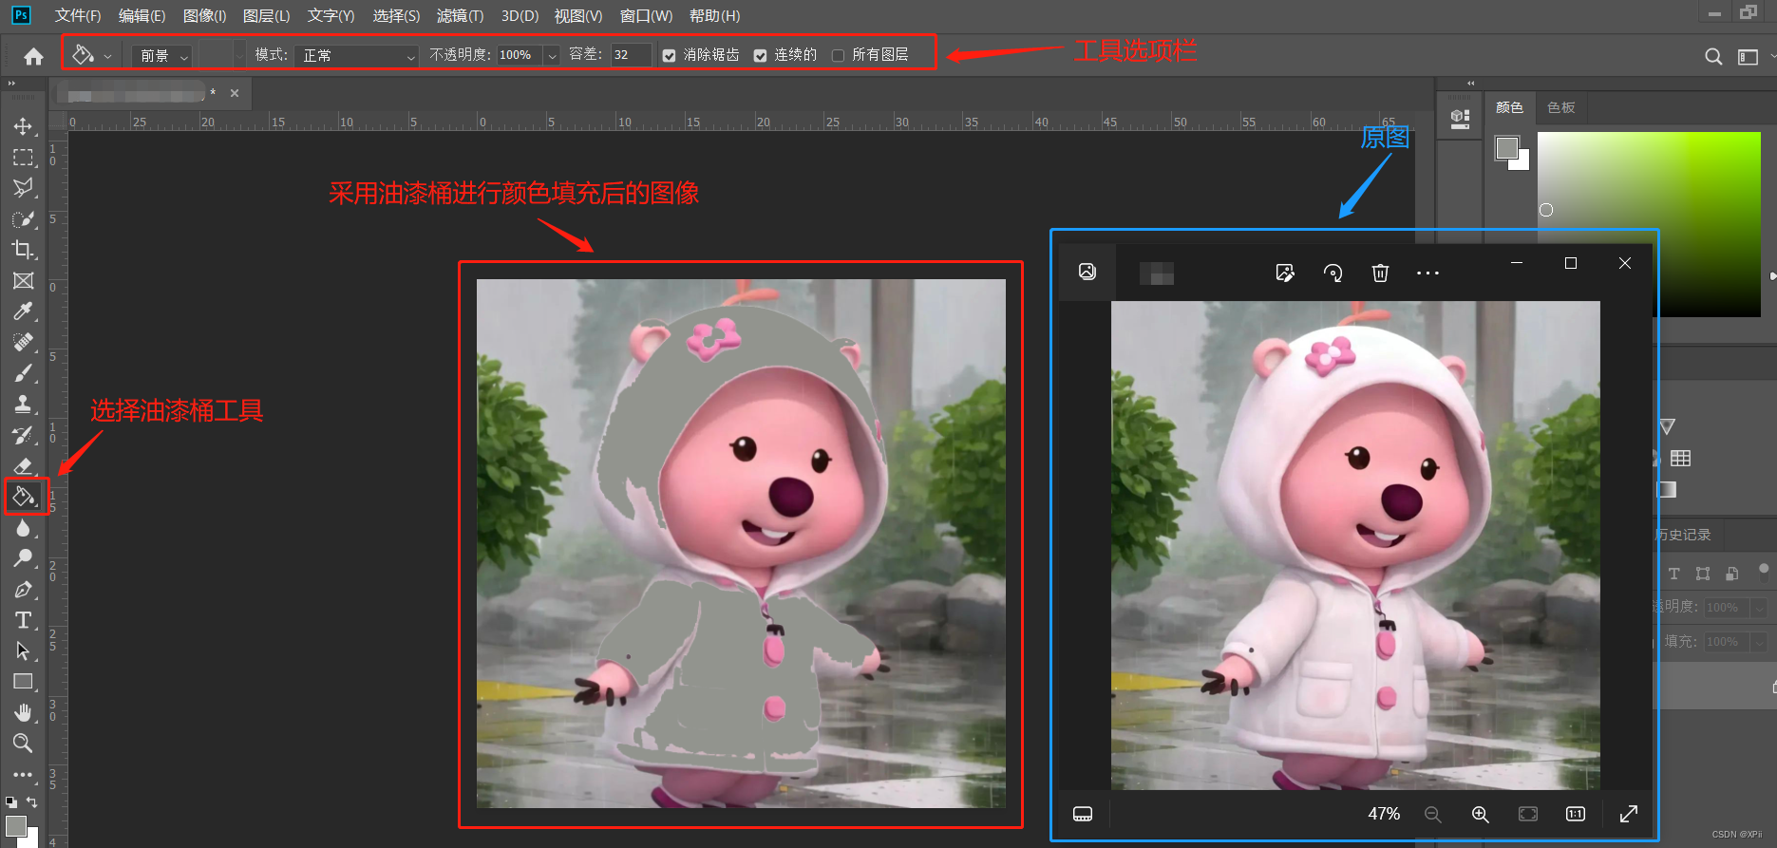Open the 3D panel cube icon
1777x848 pixels.
(x=1460, y=119)
